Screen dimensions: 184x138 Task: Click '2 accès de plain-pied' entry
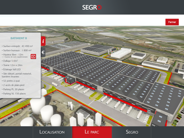(13, 85)
